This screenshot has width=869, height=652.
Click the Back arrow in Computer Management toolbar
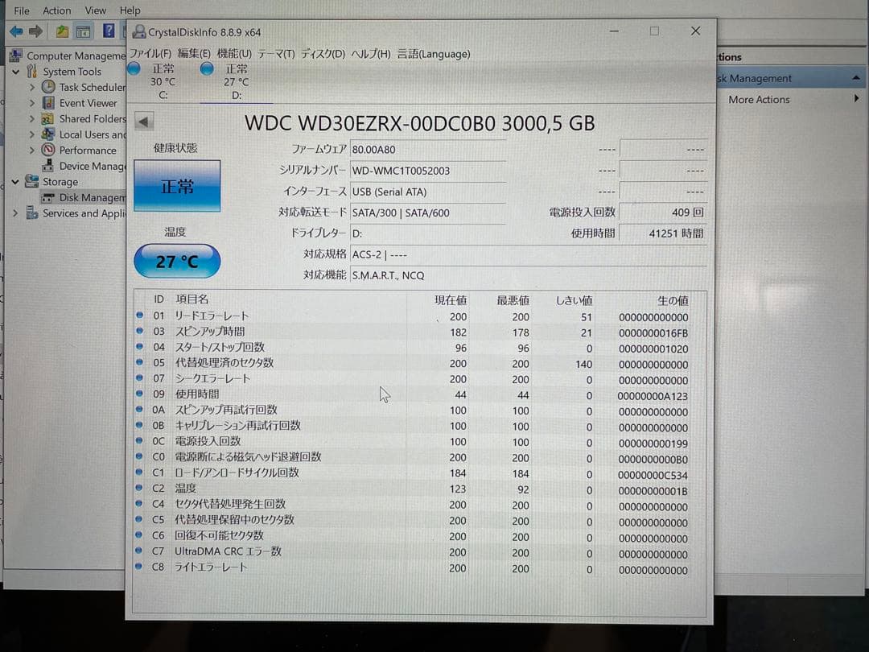tap(16, 31)
